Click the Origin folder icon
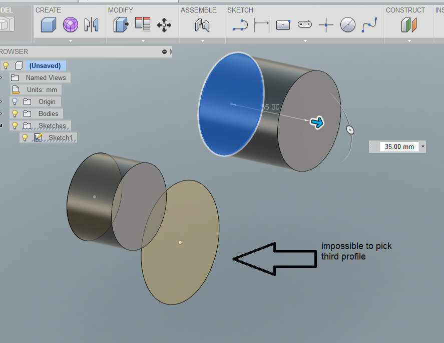 27,101
